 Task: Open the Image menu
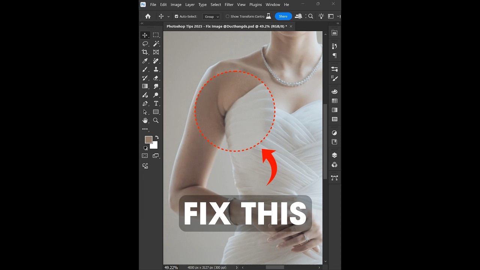pos(176,4)
